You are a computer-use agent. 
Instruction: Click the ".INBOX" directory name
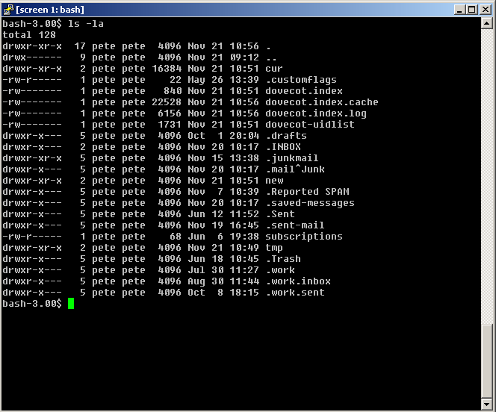(283, 147)
